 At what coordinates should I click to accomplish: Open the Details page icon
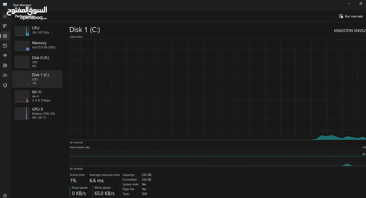5,75
